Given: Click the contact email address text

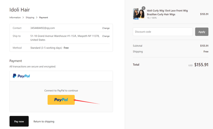Looking at the screenshot, I should (43, 28).
